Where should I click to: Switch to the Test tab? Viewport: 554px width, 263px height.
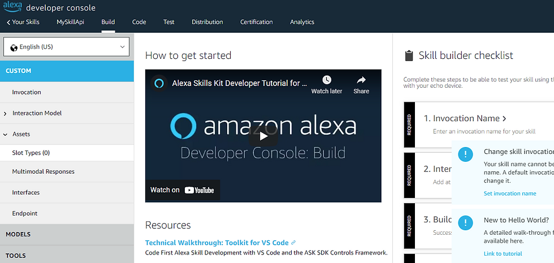(x=169, y=22)
